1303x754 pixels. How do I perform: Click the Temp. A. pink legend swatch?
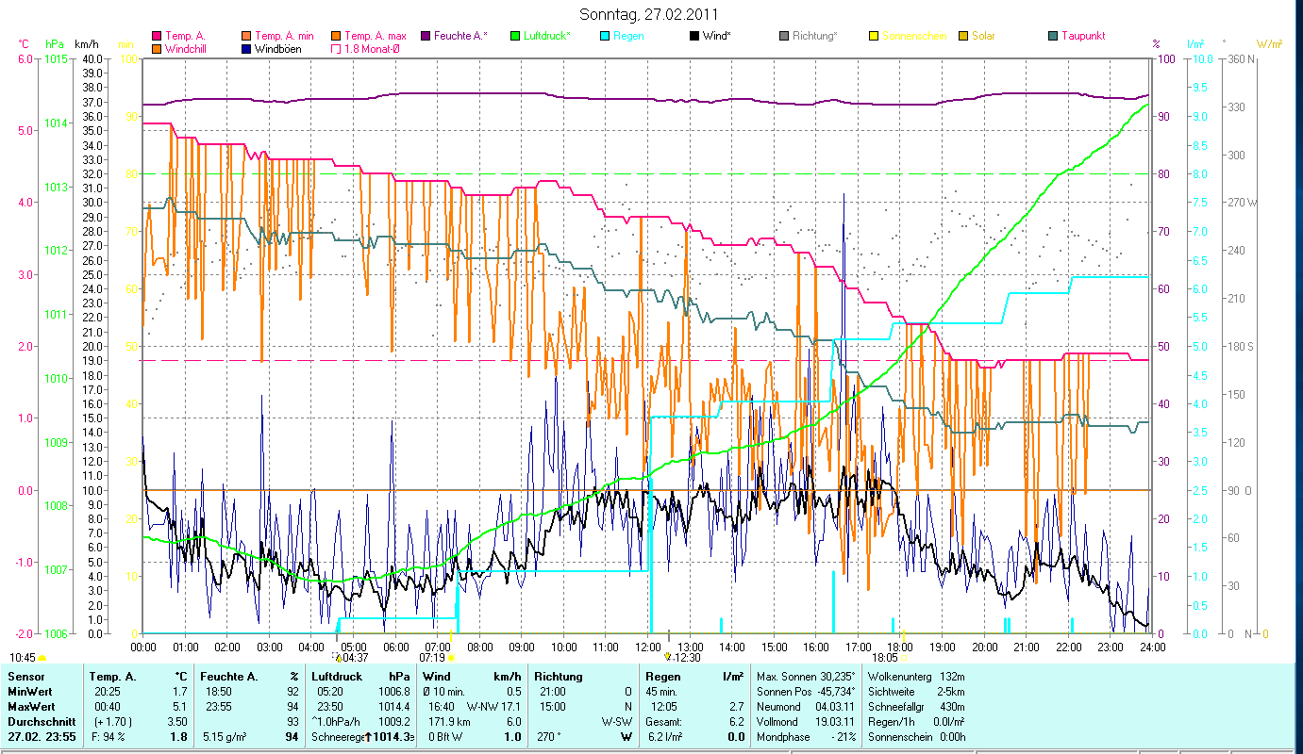[x=157, y=36]
